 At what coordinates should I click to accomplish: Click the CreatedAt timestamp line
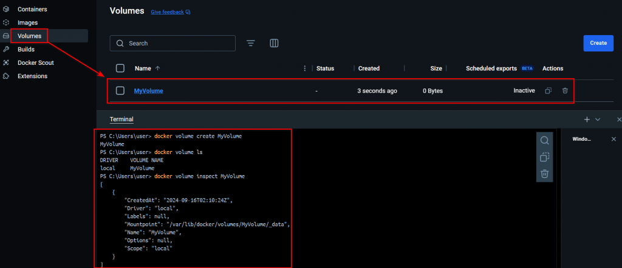tap(178, 200)
